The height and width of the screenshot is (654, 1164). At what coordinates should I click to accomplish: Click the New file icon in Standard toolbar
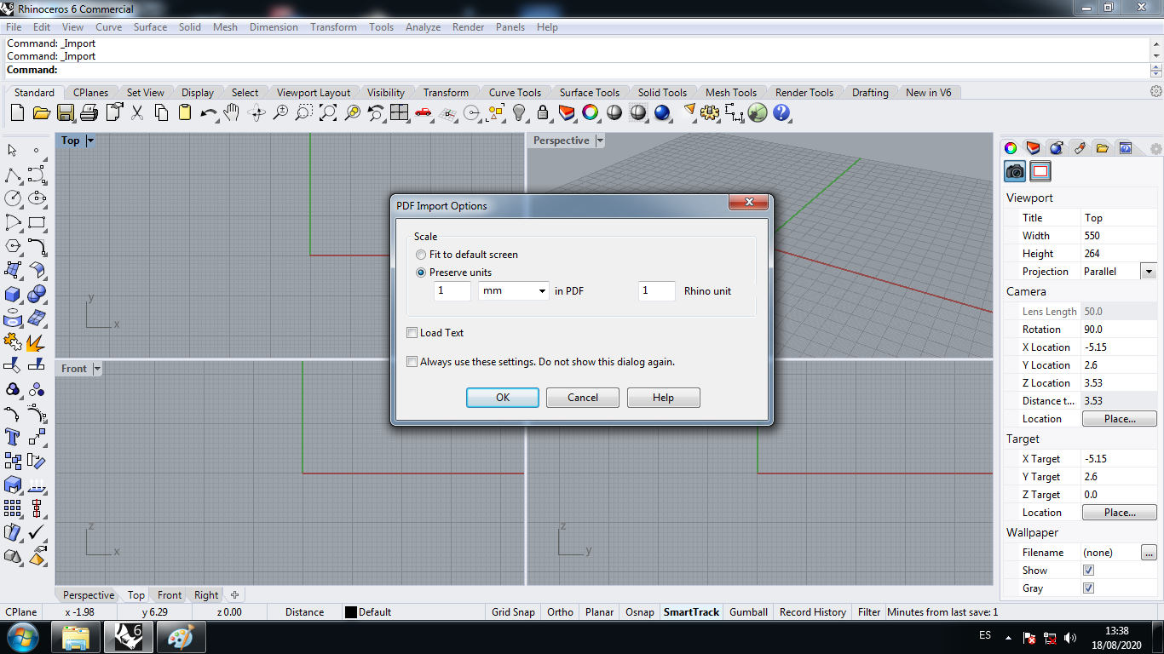coord(18,112)
